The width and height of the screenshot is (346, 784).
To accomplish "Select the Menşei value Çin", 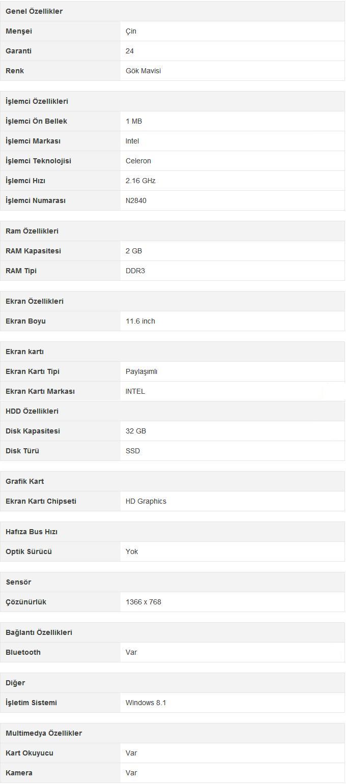I will [x=131, y=31].
